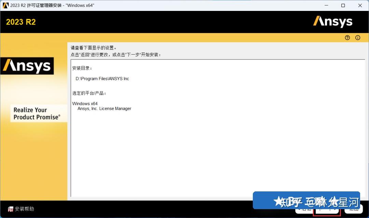Click the Ansys logo in the top banner

[x=332, y=21]
